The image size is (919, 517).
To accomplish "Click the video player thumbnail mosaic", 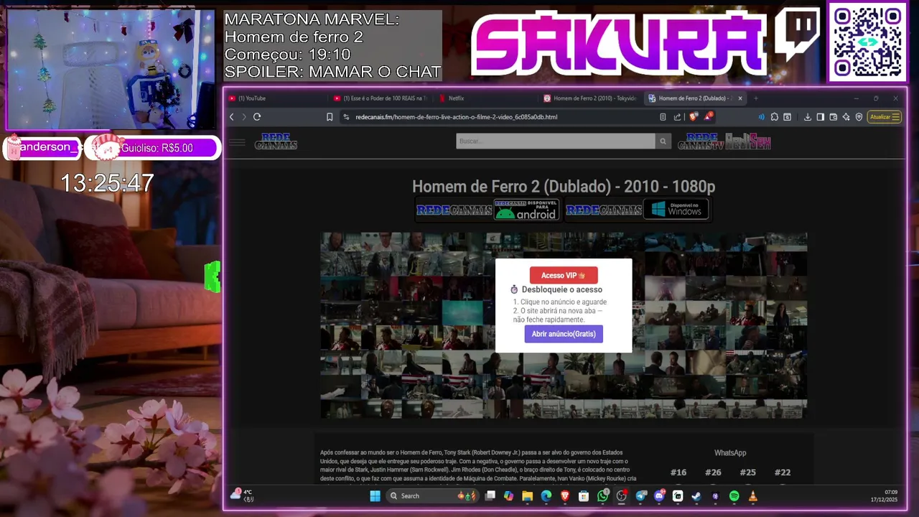I will tap(564, 325).
